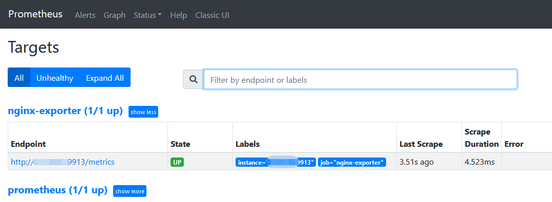Show only Unhealthy targets

(55, 77)
